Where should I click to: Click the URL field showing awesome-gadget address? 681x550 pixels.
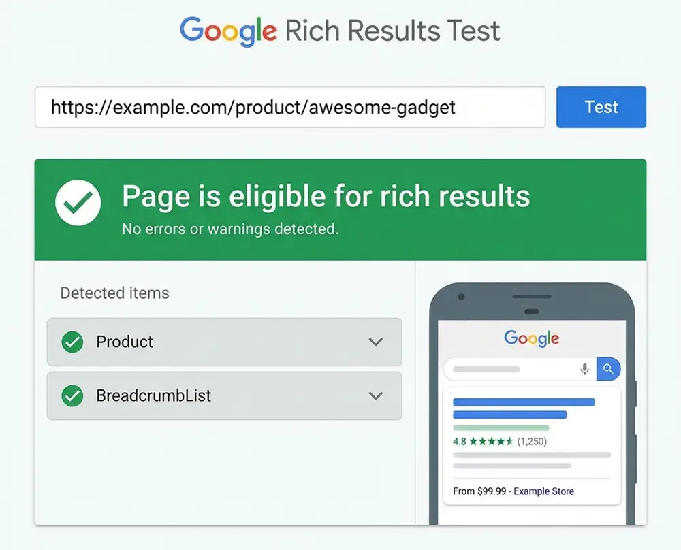pos(289,107)
